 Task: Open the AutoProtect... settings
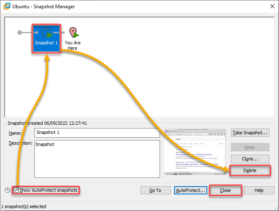pos(191,190)
